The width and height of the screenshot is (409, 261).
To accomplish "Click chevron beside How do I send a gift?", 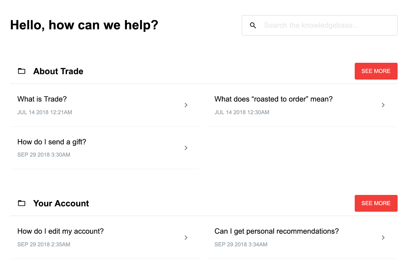I will 186,148.
